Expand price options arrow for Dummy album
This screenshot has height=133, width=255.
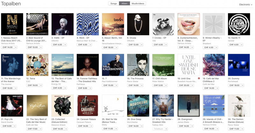click(x=243, y=85)
